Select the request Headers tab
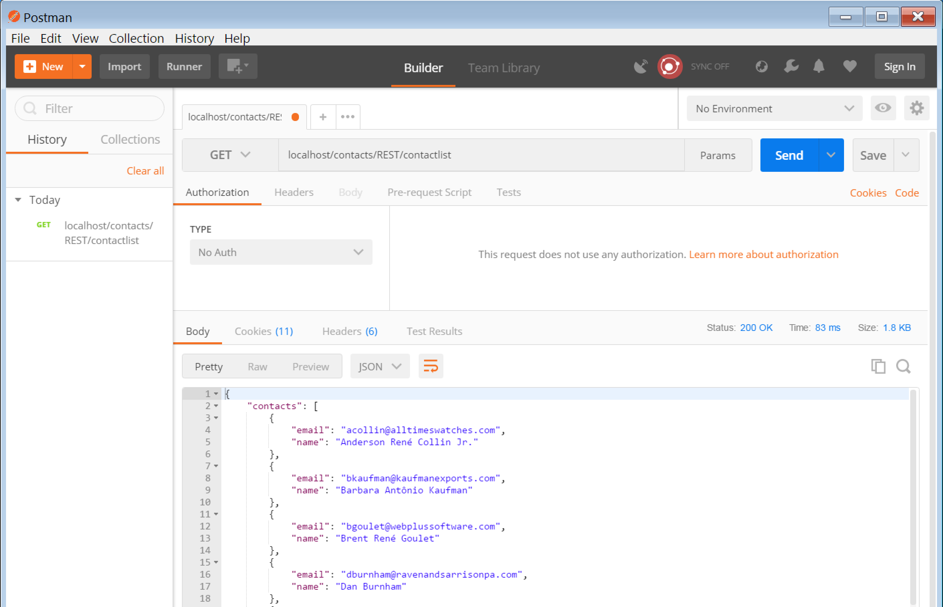Image resolution: width=943 pixels, height=607 pixels. [294, 192]
